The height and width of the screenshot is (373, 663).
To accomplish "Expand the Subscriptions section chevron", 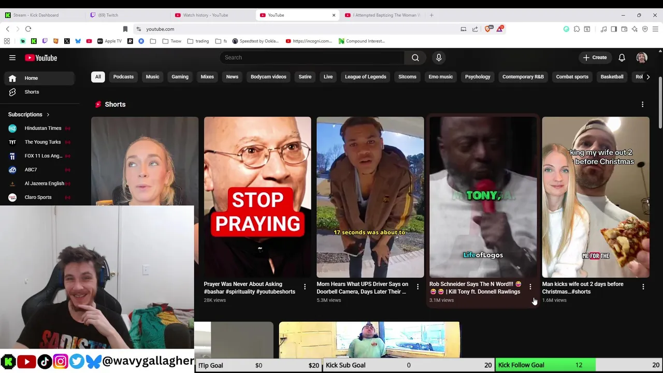I will click(48, 114).
